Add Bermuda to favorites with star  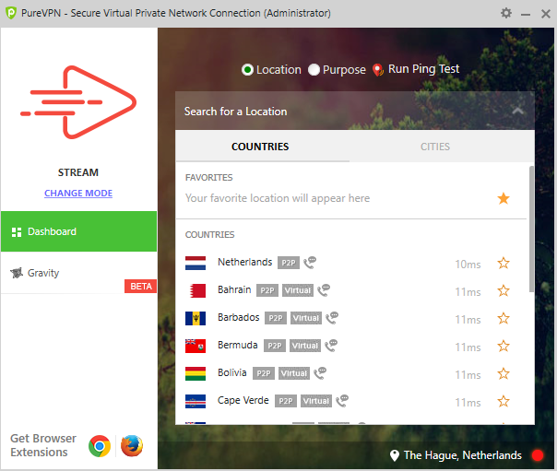pyautogui.click(x=503, y=346)
